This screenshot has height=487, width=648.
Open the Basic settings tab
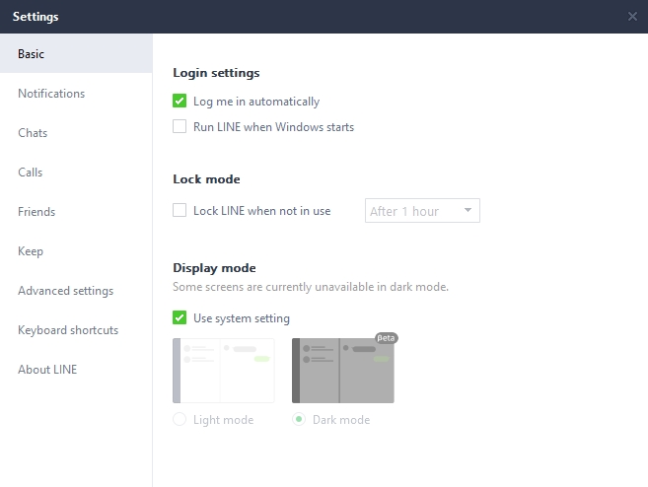click(x=76, y=53)
